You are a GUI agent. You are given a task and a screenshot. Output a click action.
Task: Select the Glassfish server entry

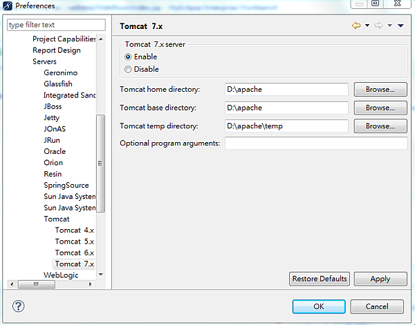coord(58,84)
